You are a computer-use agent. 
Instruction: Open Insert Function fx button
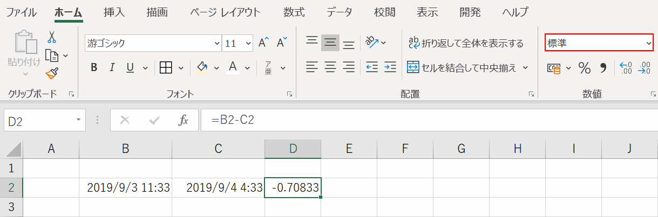(x=184, y=120)
